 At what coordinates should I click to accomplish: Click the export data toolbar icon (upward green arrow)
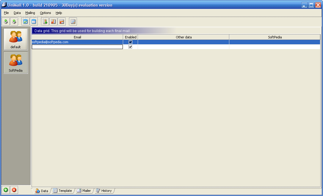coord(14,22)
